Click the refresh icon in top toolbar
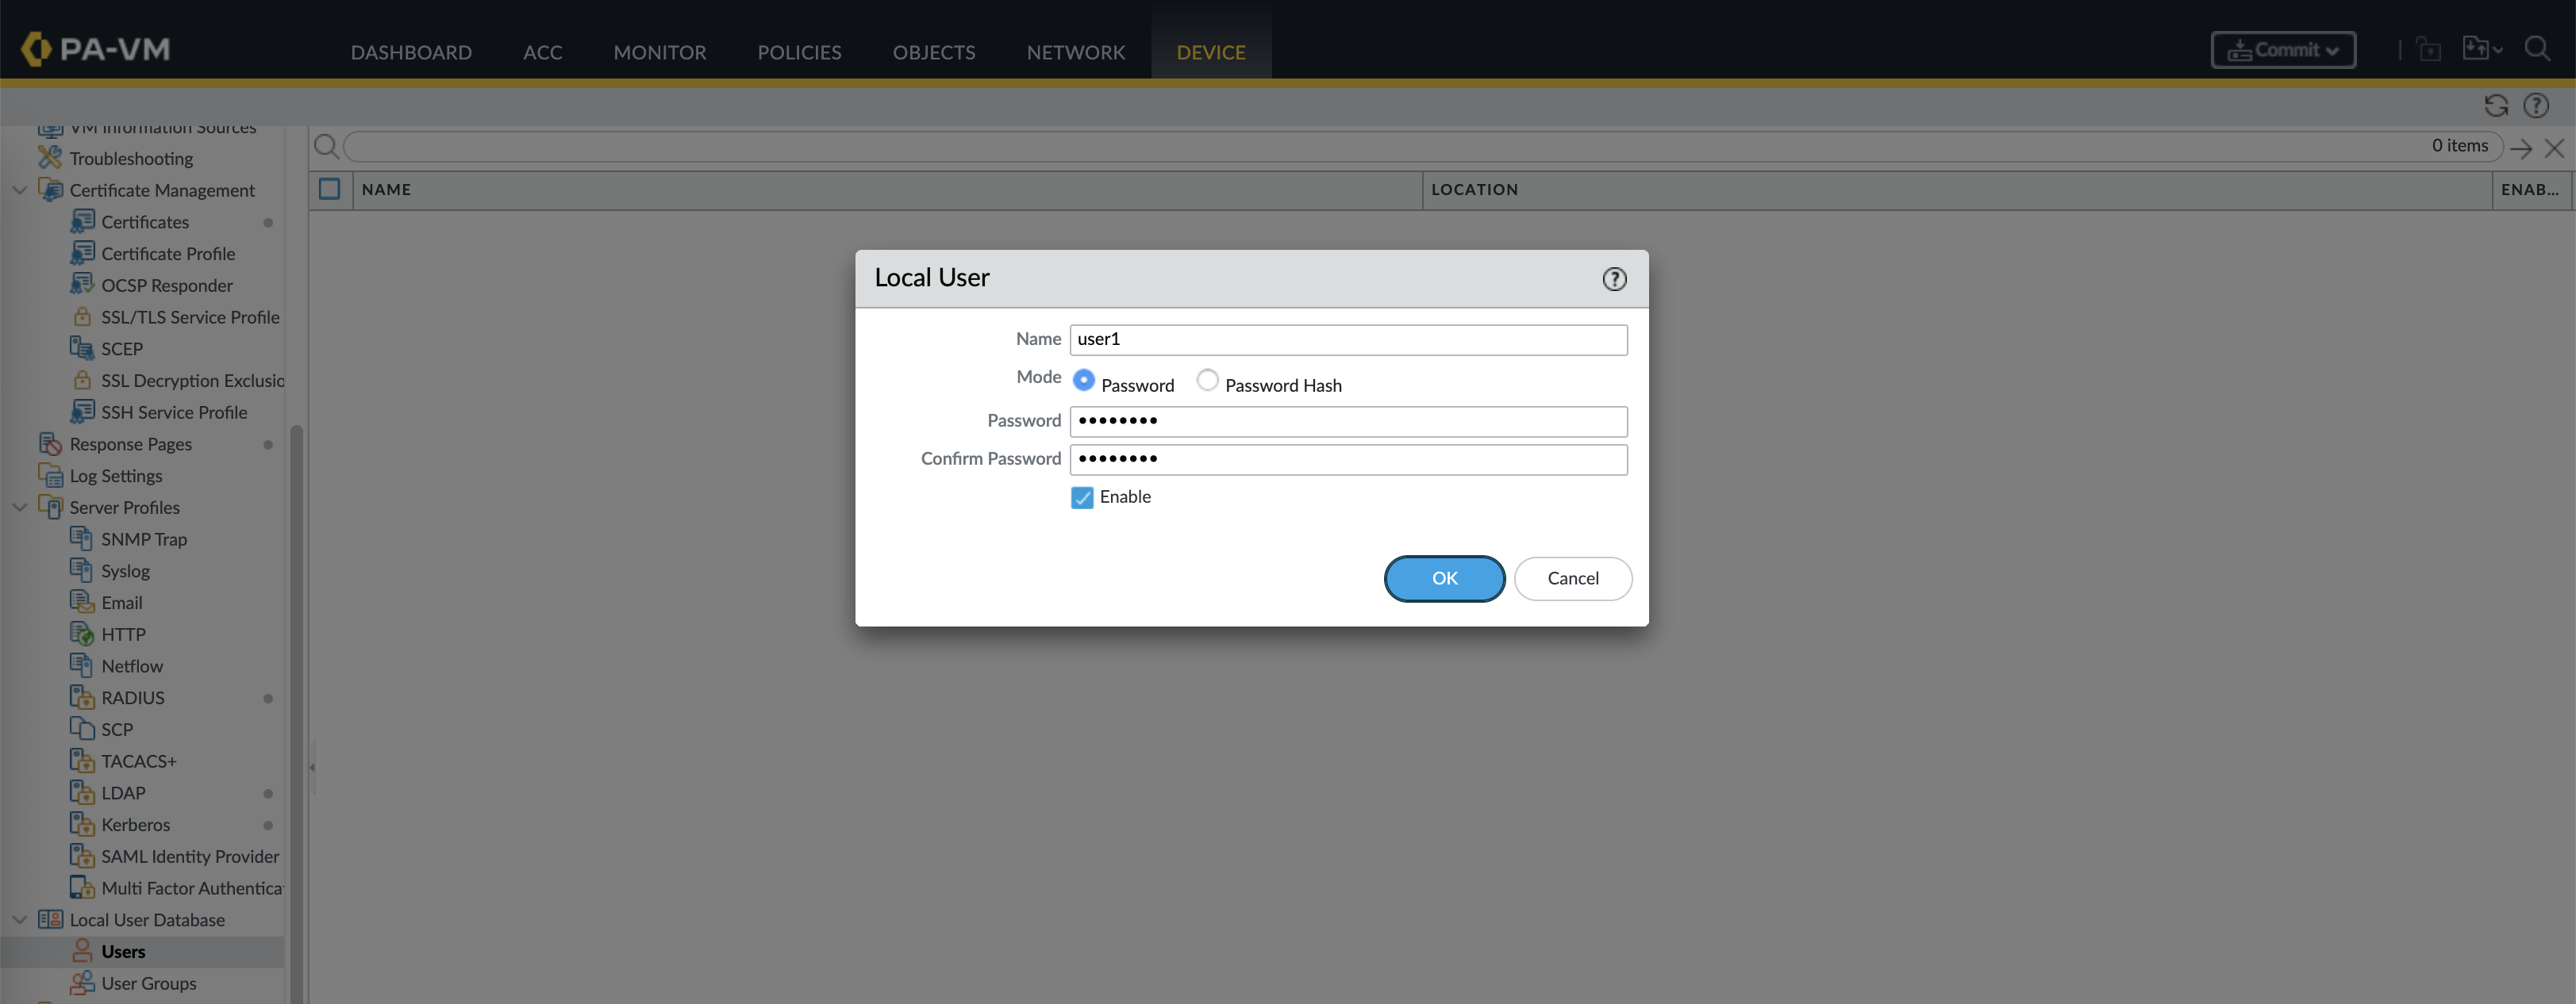This screenshot has height=1004, width=2576. pyautogui.click(x=2495, y=106)
